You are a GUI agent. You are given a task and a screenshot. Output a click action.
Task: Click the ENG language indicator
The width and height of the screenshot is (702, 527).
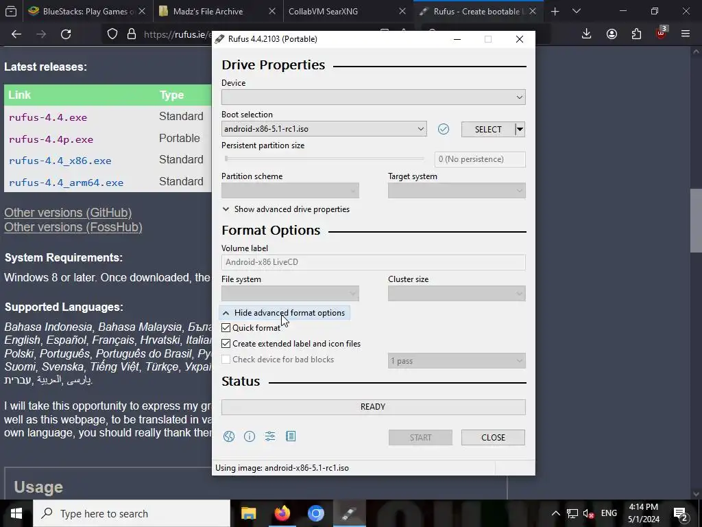609,513
